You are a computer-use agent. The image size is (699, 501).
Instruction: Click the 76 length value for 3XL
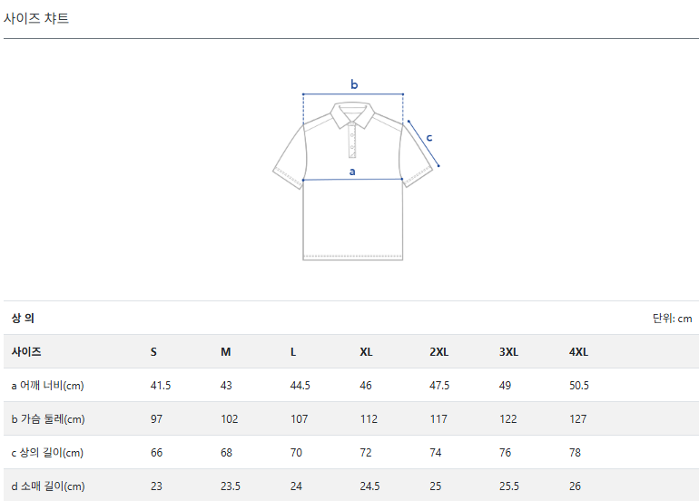505,453
